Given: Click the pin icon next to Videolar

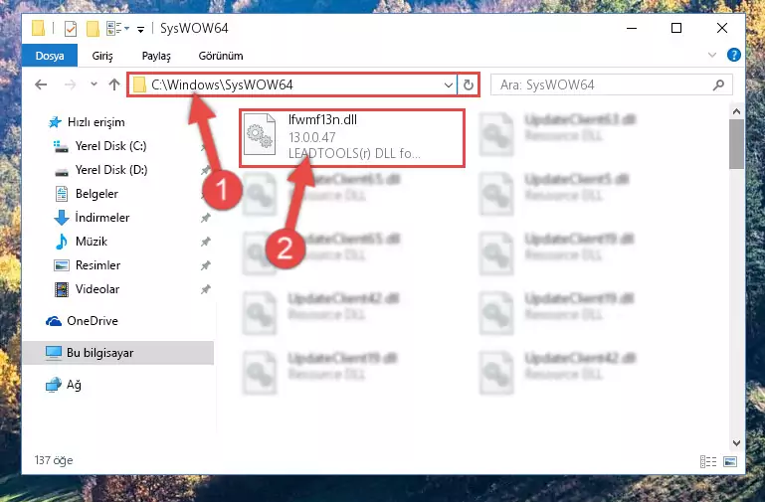Looking at the screenshot, I should pos(205,289).
